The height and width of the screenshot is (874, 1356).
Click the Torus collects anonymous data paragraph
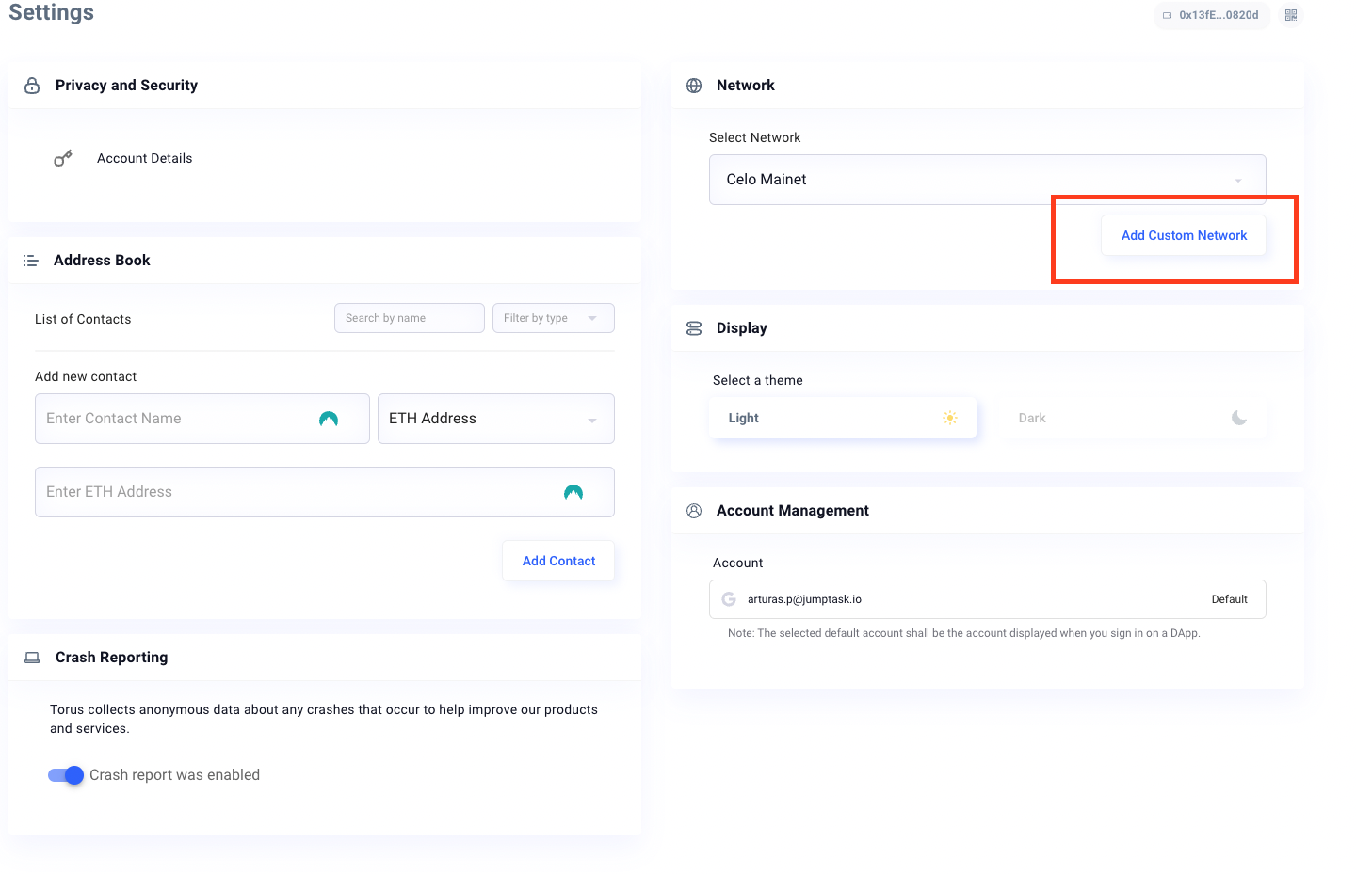[324, 719]
